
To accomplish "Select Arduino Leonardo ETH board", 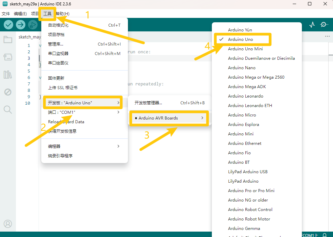I will pos(257,105).
